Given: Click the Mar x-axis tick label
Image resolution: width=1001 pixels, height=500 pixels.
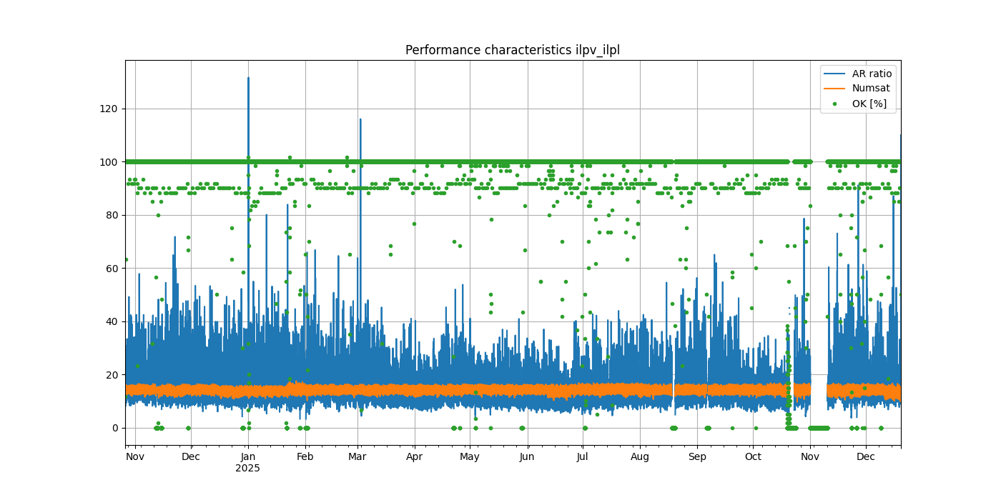Looking at the screenshot, I should [357, 456].
